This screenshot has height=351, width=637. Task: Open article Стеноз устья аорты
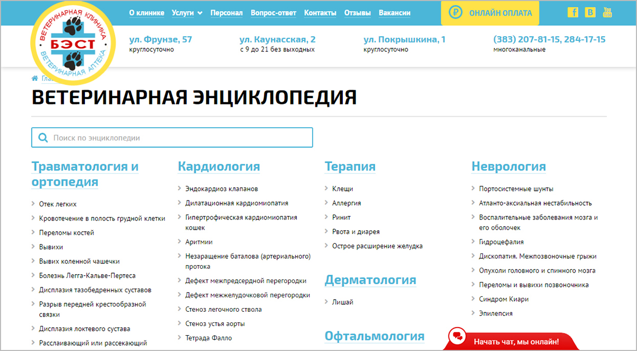pyautogui.click(x=215, y=324)
